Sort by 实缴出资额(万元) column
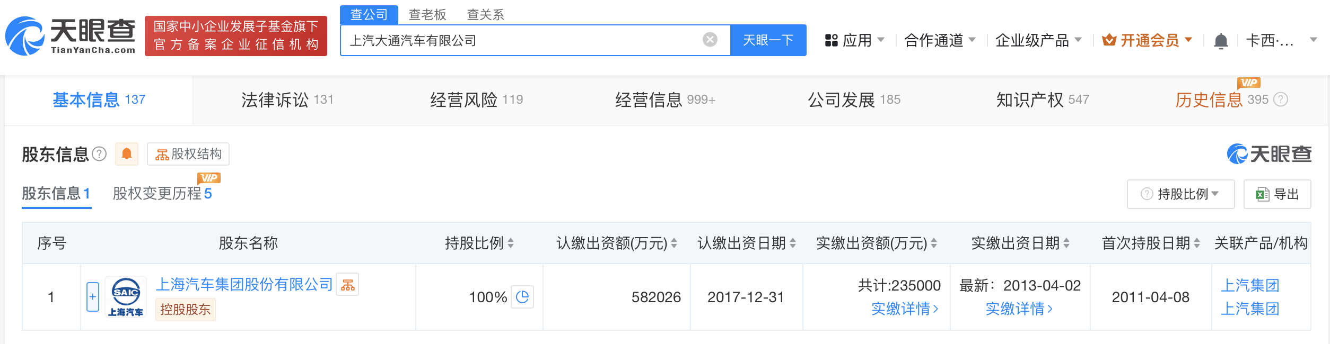The width and height of the screenshot is (1330, 344). point(934,243)
